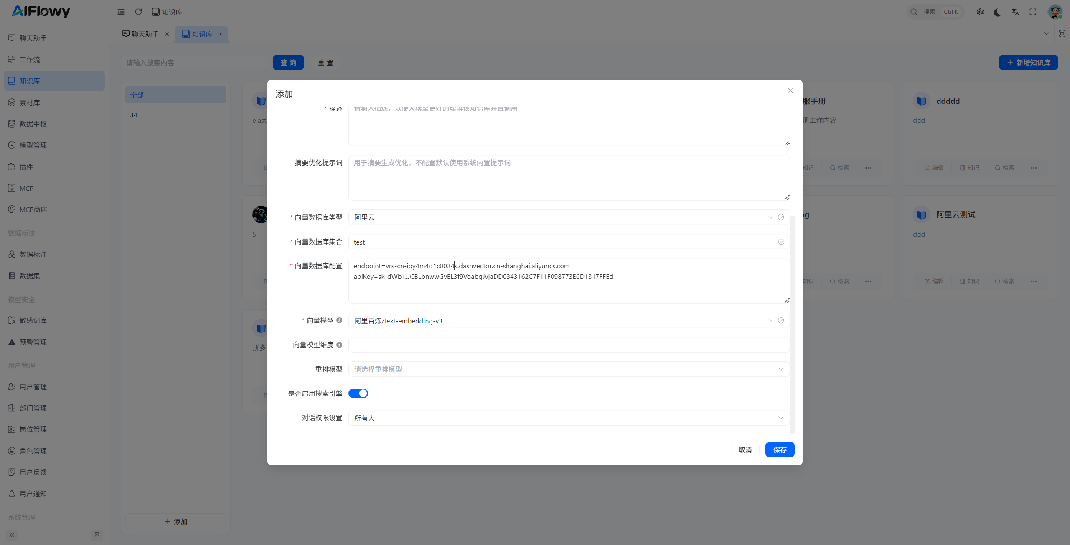The height and width of the screenshot is (545, 1070).
Task: Open 模型管理 in the sidebar menu
Action: point(33,145)
